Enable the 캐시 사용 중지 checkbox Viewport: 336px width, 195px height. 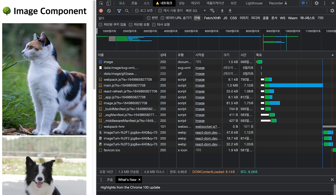pos(160,11)
